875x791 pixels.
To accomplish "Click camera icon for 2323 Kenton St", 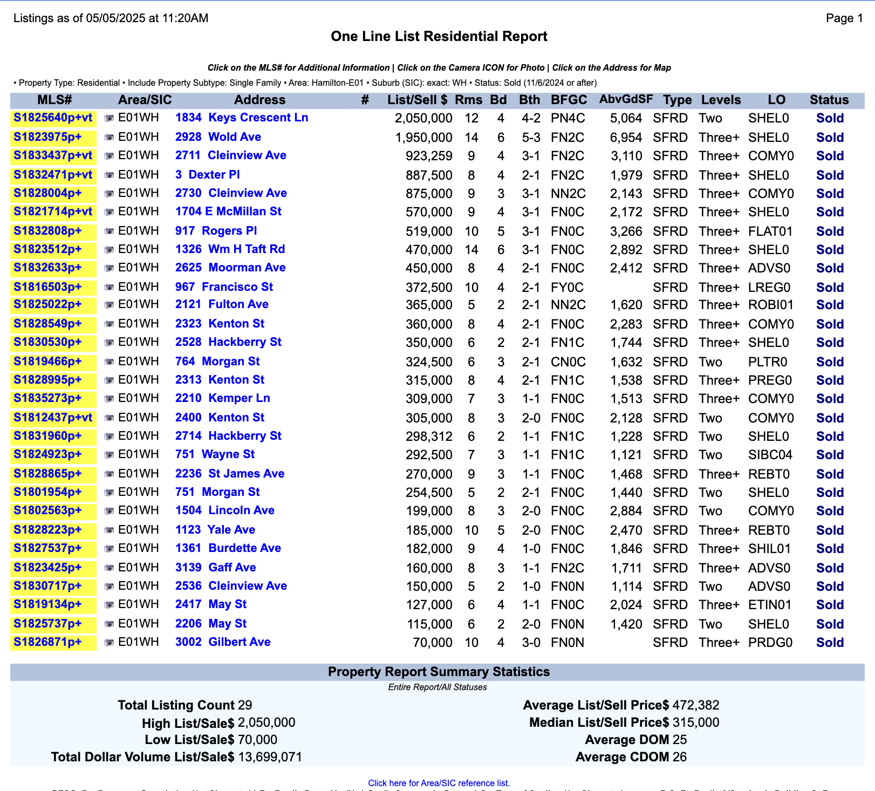I will (109, 324).
